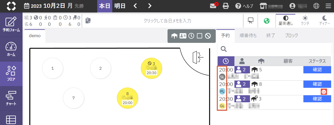This screenshot has width=334, height=125.
Task: Click the red face warning icon
Action: coord(324,91)
